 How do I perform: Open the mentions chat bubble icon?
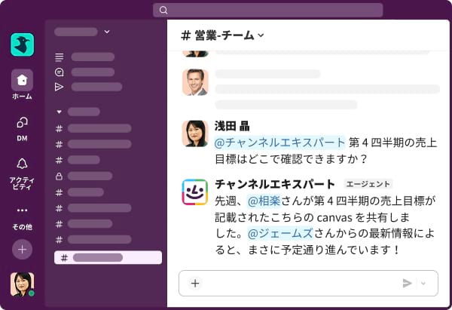pyautogui.click(x=59, y=72)
